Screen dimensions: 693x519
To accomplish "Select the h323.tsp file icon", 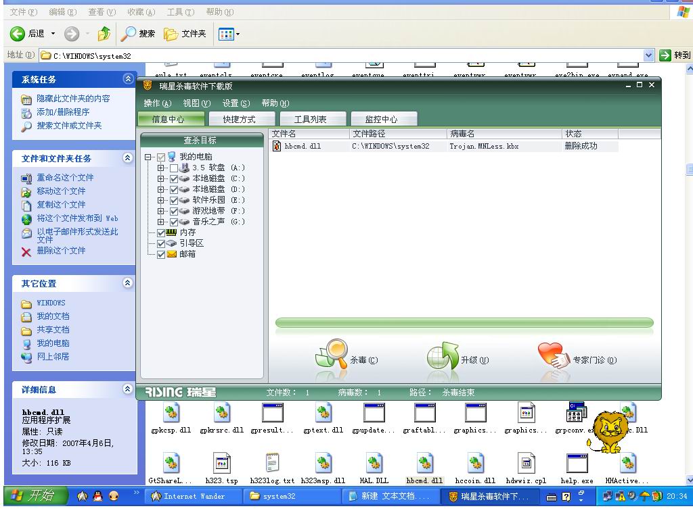I will (x=222, y=463).
